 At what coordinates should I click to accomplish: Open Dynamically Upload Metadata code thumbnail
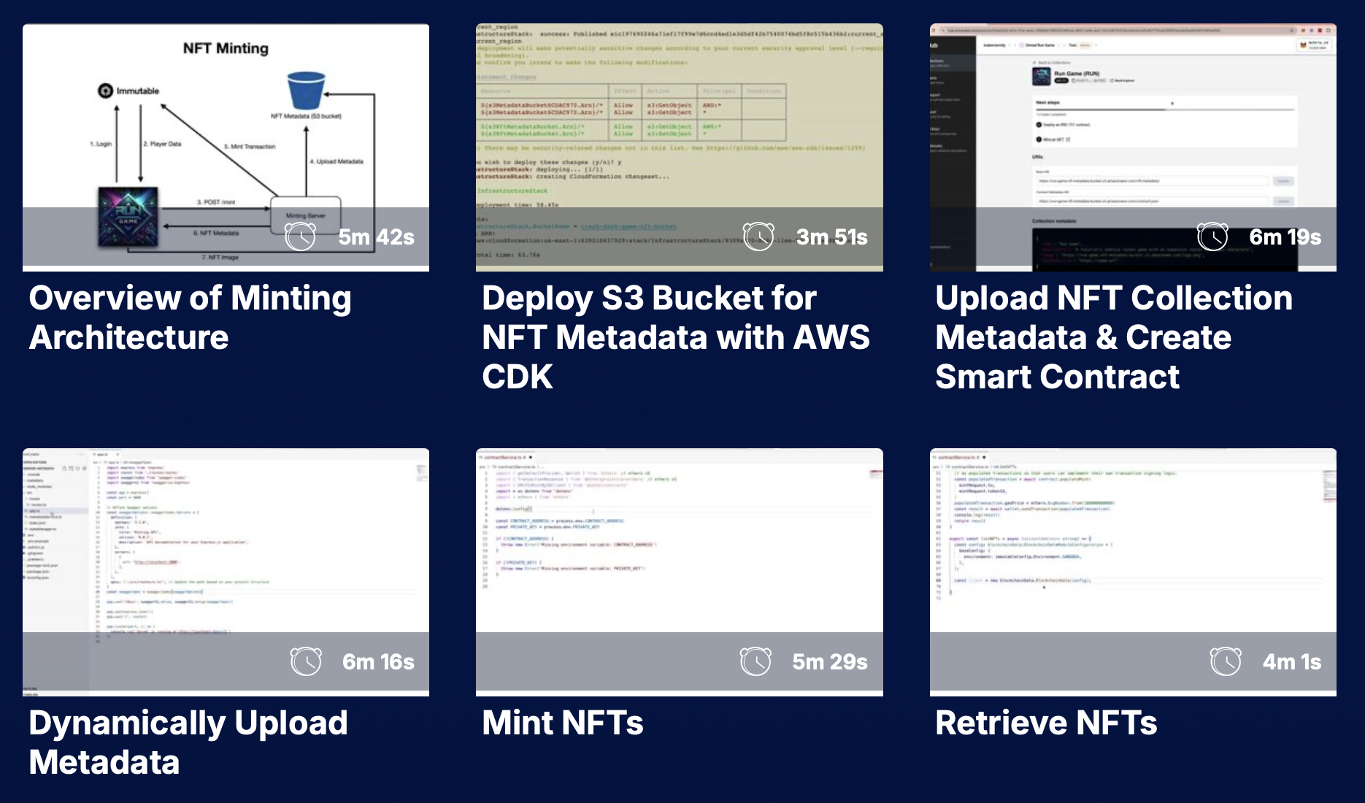226,540
